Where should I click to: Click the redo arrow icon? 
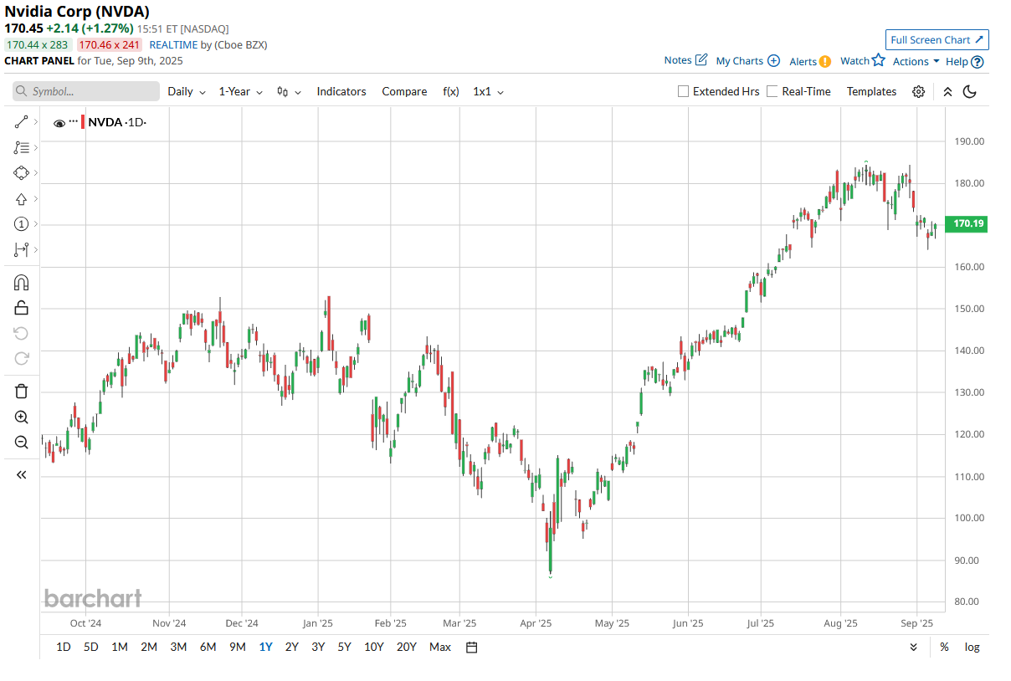point(22,358)
